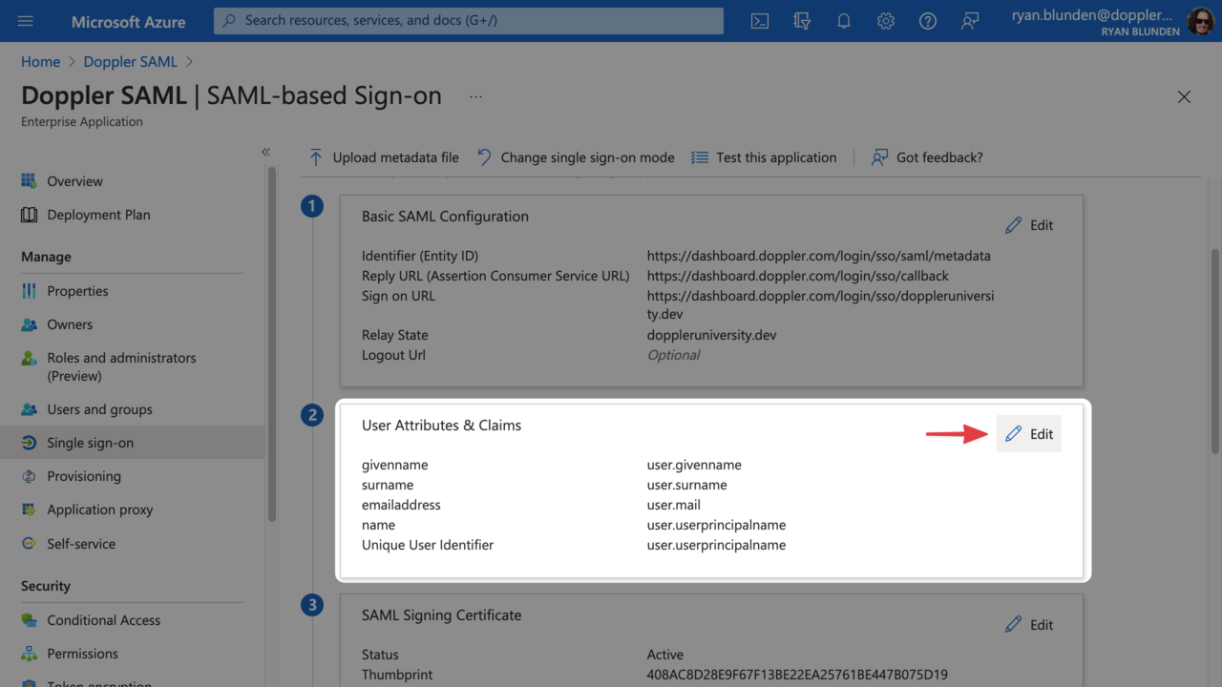Click the user.mail value
This screenshot has height=687, width=1222.
pos(674,505)
